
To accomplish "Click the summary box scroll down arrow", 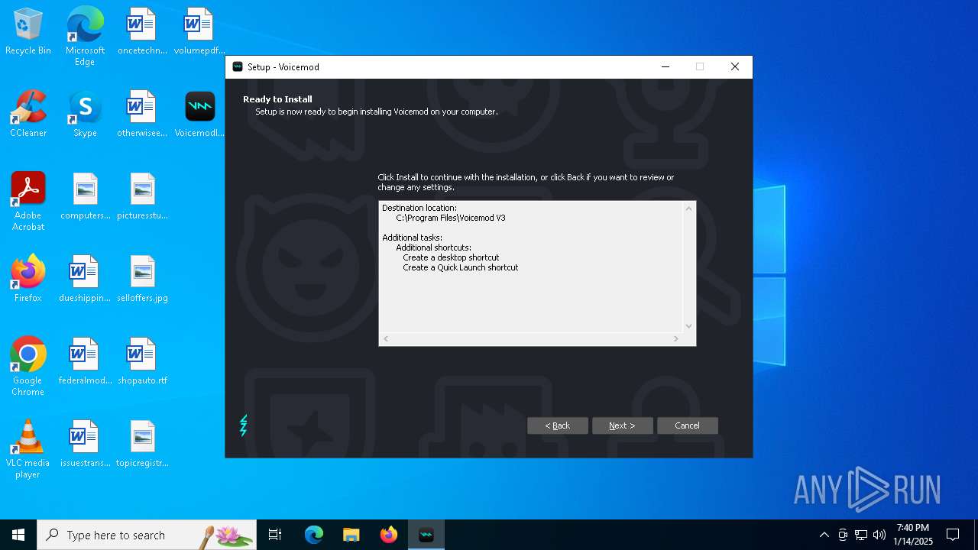I will tap(688, 326).
